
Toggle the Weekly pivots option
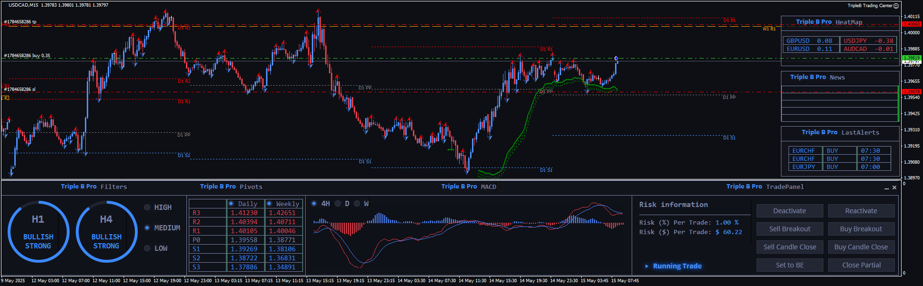269,204
